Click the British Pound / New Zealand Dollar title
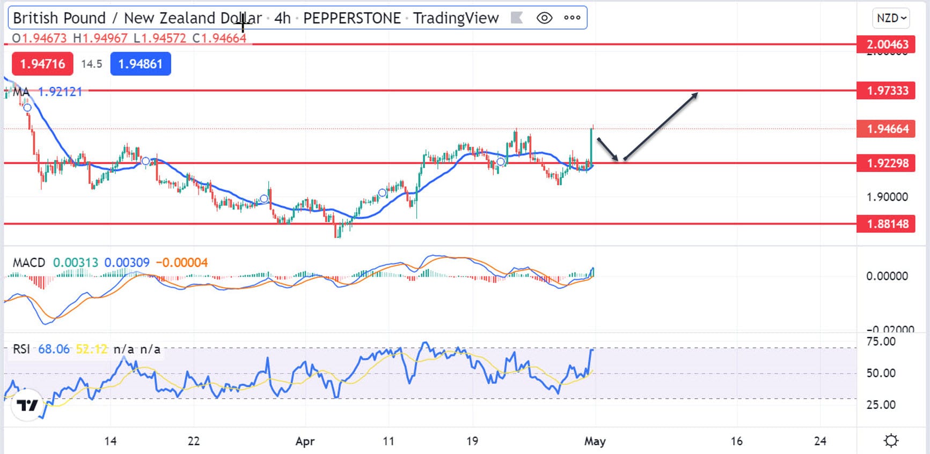Screen dimensions: 930x454 (x=137, y=18)
